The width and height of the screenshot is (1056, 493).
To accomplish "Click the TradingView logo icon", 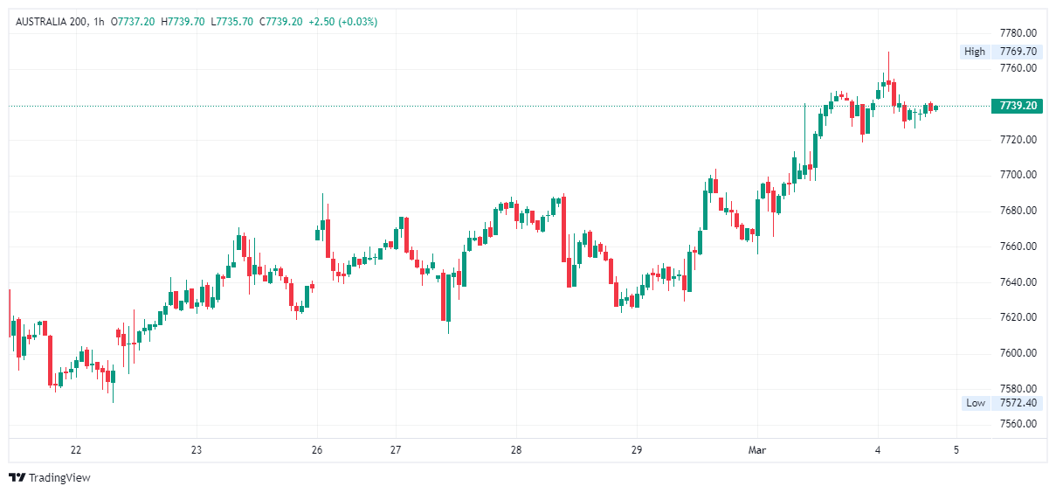I will [17, 477].
